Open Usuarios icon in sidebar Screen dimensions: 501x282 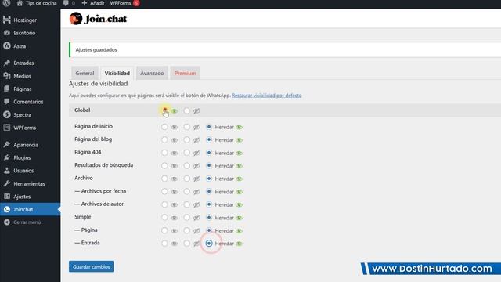click(x=7, y=171)
